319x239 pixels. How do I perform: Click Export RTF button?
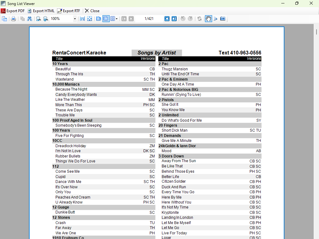pyautogui.click(x=69, y=11)
